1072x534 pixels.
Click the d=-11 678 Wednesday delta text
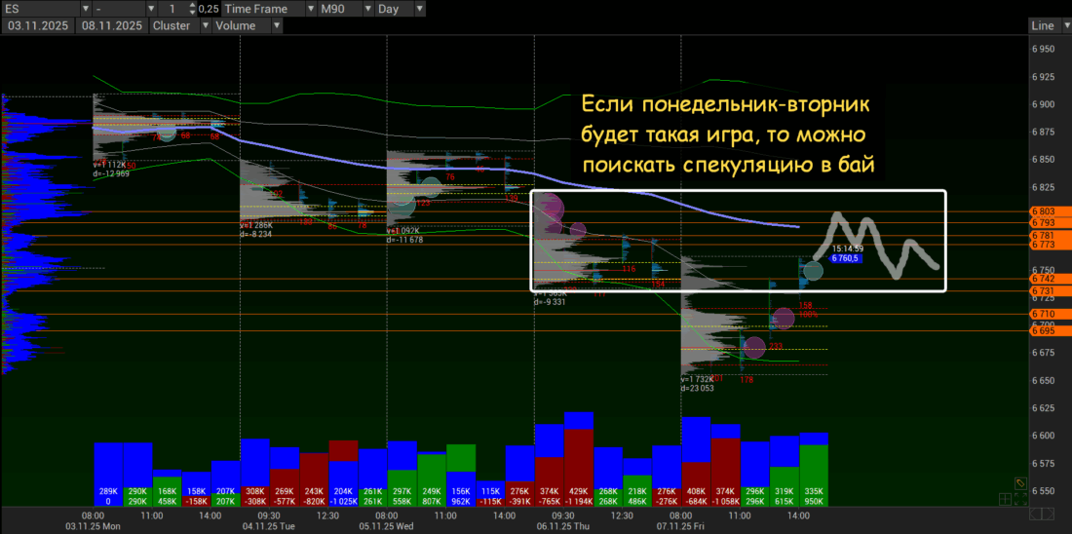click(404, 240)
